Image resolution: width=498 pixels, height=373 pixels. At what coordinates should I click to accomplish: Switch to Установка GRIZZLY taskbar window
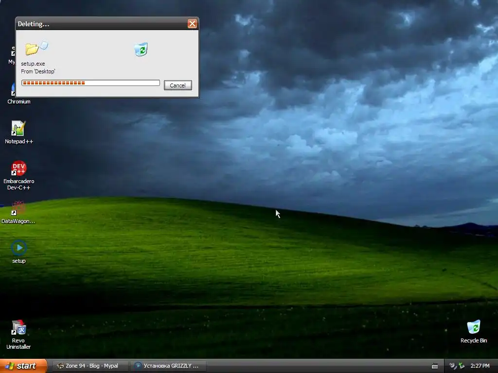(169, 366)
